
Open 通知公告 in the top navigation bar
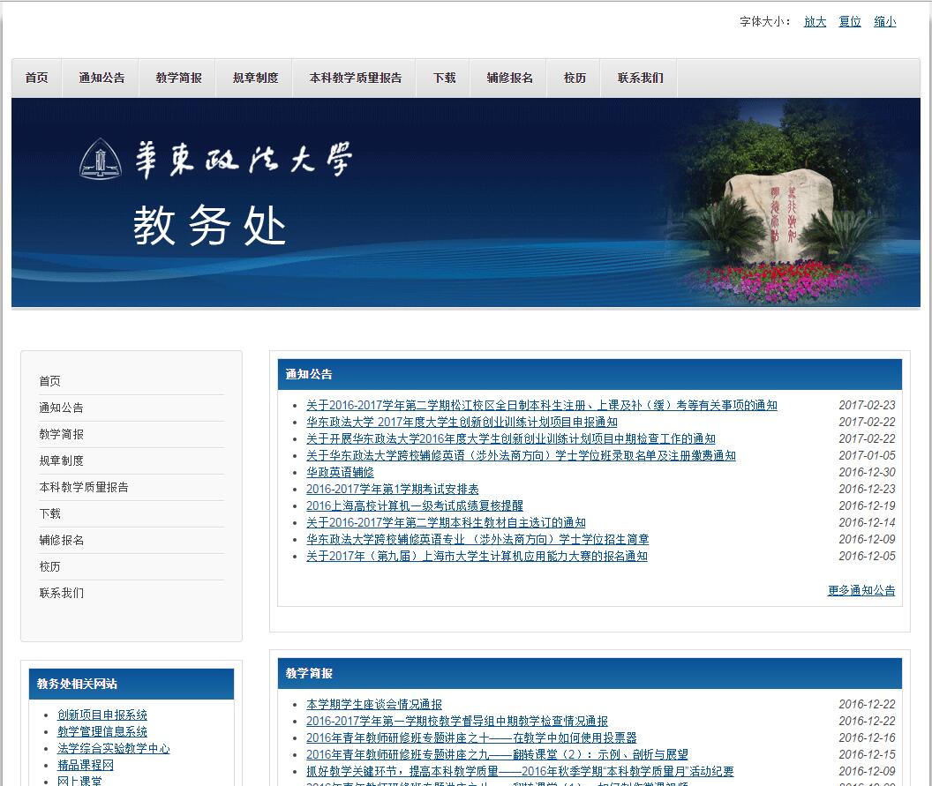tap(101, 78)
